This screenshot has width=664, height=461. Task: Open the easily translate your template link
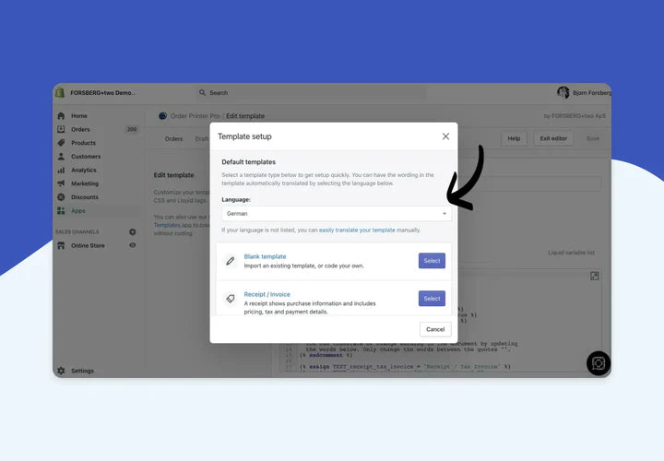point(357,230)
